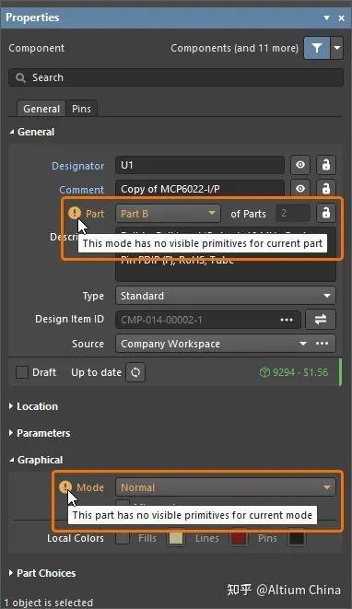Click '1 object is selected' status text
Screen dimensions: 352x609
click(x=48, y=603)
